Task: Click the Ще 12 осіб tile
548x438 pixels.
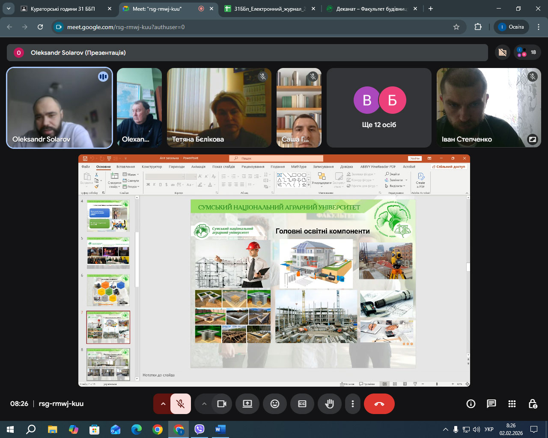Action: click(x=379, y=108)
